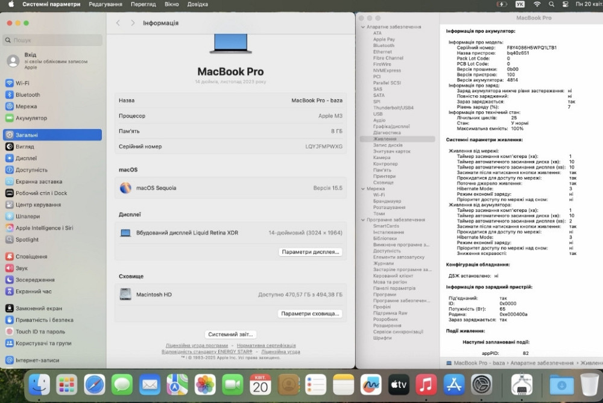The image size is (603, 403).
Task: Click Системний звіт button
Action: click(x=230, y=334)
